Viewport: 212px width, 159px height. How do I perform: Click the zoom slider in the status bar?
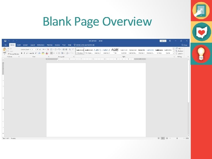[177, 138]
